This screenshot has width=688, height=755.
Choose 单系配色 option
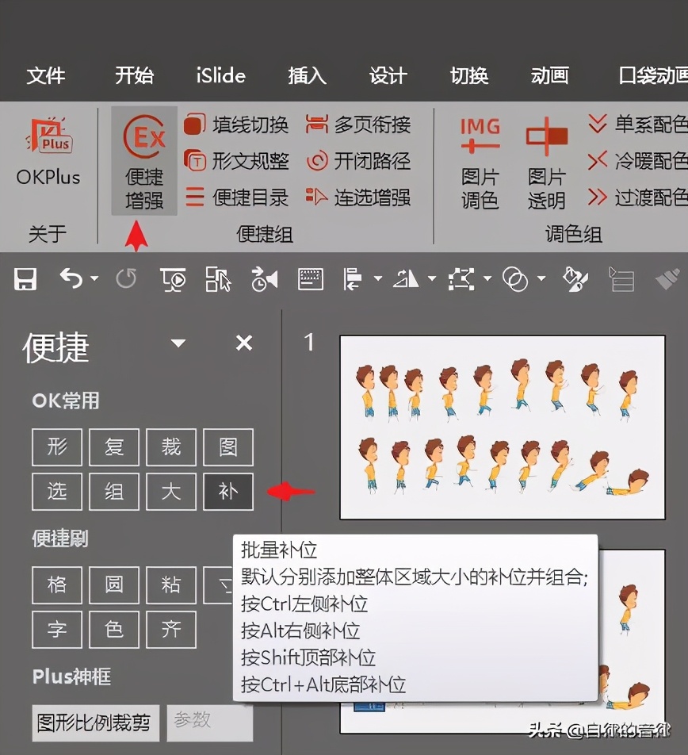(x=637, y=125)
